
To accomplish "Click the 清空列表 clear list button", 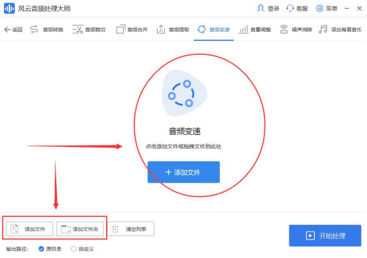I will (131, 229).
